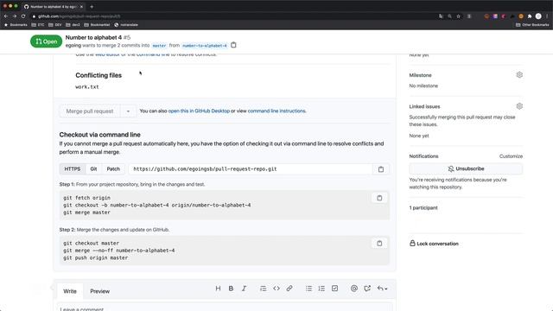The image size is (553, 311).
Task: Select the work.txt conflicting file text
Action: [x=87, y=86]
